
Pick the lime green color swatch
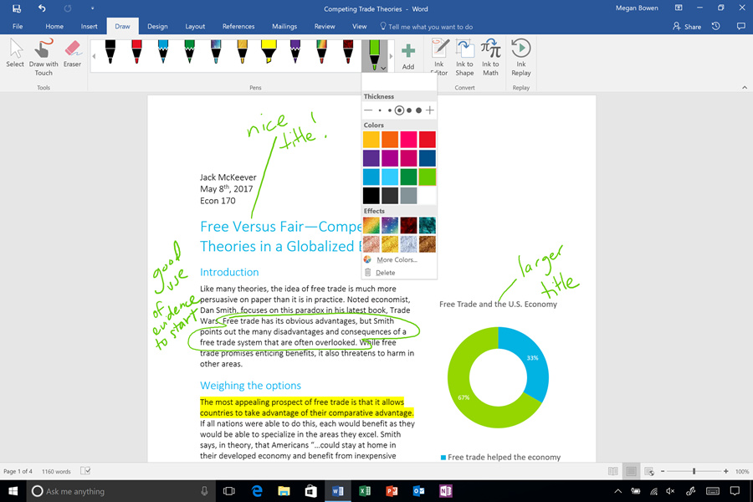[x=428, y=177]
